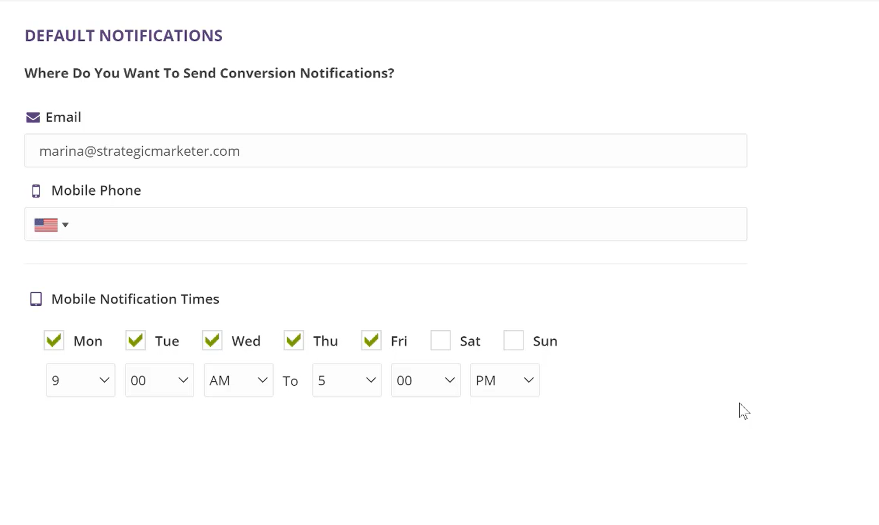Uncheck the Mon checkbox

[54, 341]
